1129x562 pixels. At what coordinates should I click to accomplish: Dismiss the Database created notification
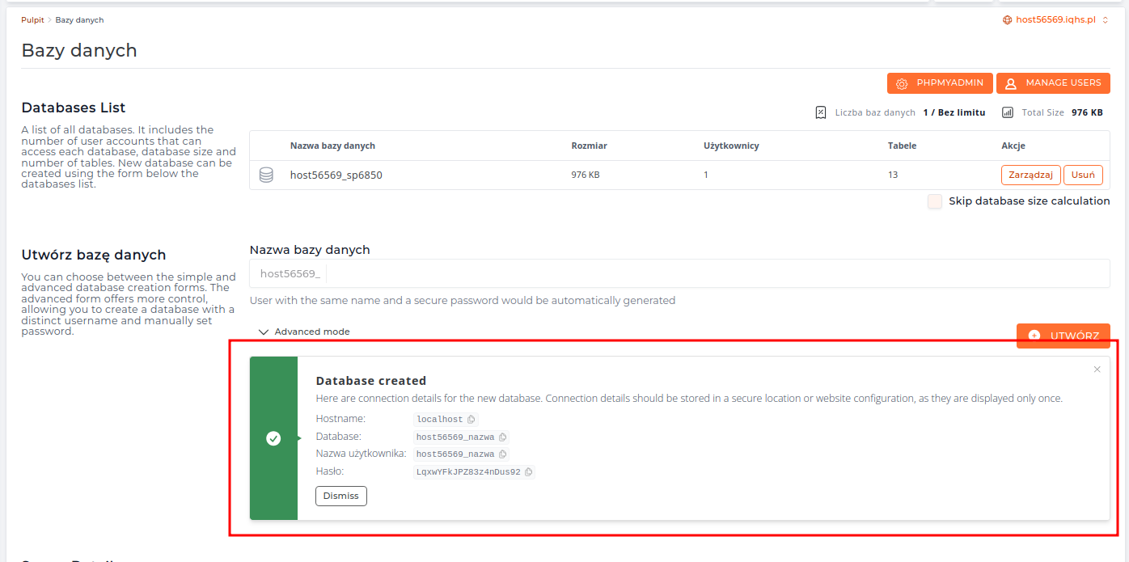point(340,496)
